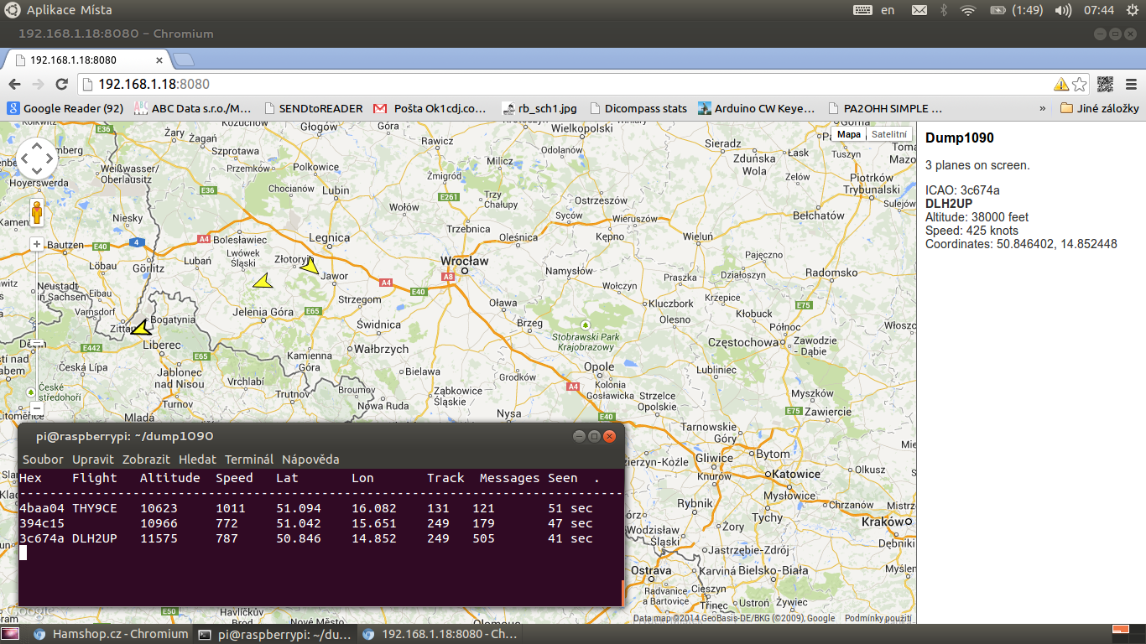Open the terminal Terminál menu
This screenshot has height=644, width=1146.
(249, 459)
